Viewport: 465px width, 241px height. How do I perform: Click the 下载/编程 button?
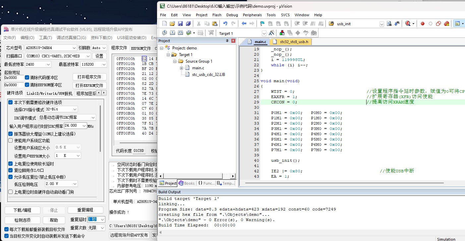pos(23,210)
